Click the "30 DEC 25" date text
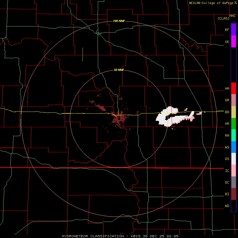The height and width of the screenshot is (238, 238). pos(154,236)
